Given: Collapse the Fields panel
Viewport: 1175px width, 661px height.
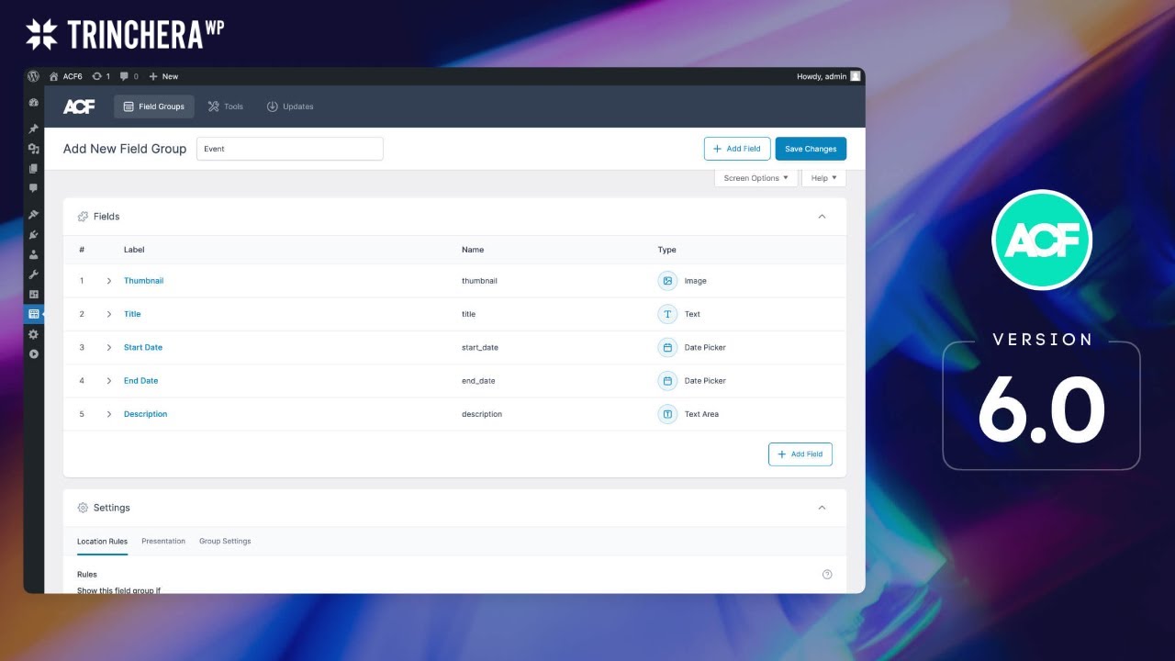Looking at the screenshot, I should click(822, 217).
